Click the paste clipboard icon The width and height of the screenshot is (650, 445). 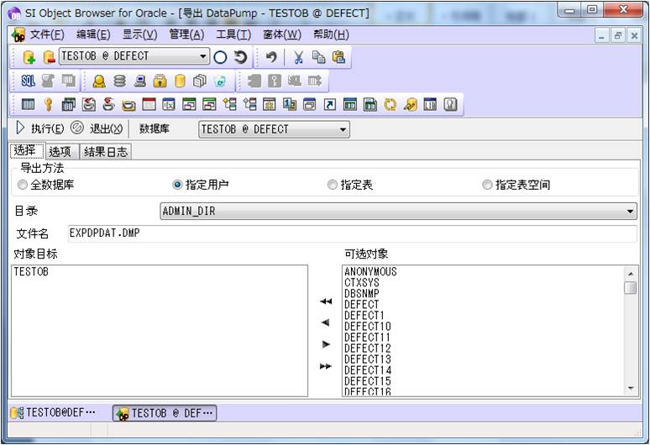[338, 57]
